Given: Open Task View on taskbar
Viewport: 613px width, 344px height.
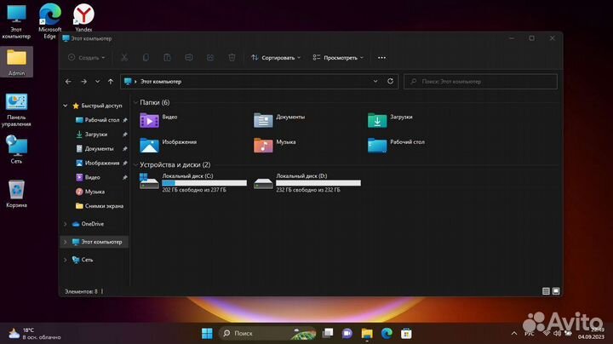Looking at the screenshot, I should (x=328, y=333).
